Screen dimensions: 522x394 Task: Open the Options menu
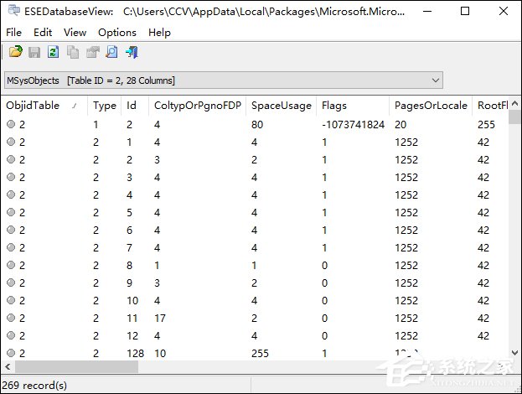[x=116, y=32]
